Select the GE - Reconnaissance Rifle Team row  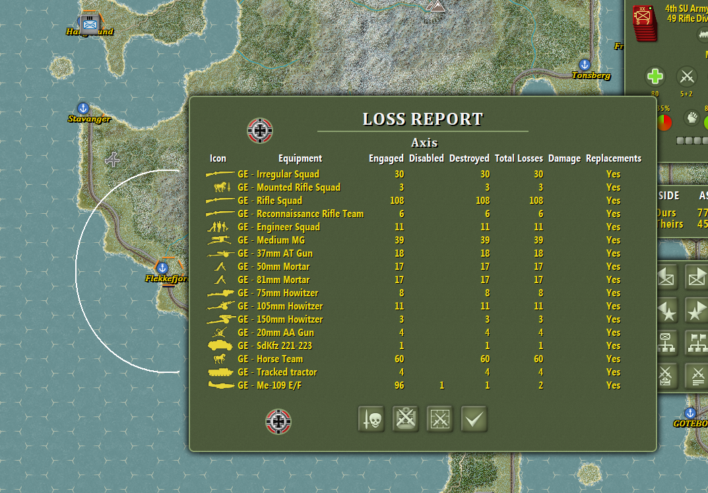[424, 214]
